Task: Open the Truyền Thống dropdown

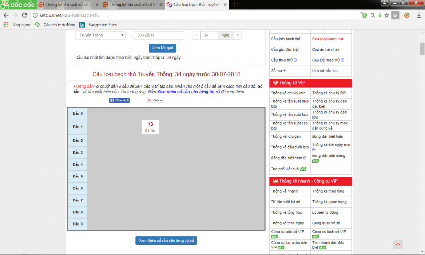Action: (x=100, y=35)
